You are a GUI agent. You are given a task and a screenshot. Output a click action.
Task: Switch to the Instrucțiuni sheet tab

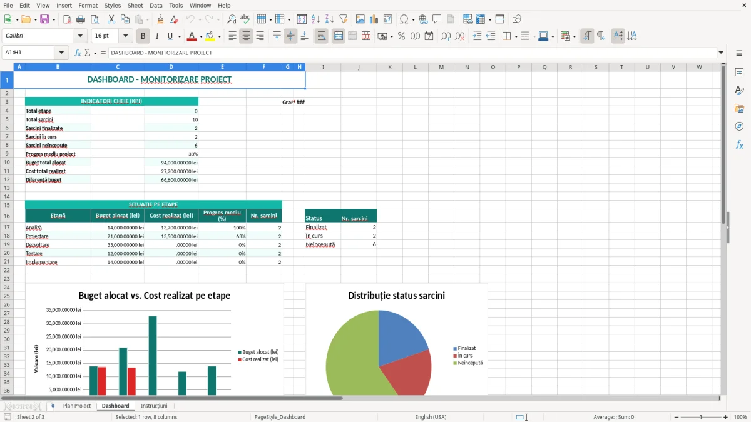tap(154, 406)
